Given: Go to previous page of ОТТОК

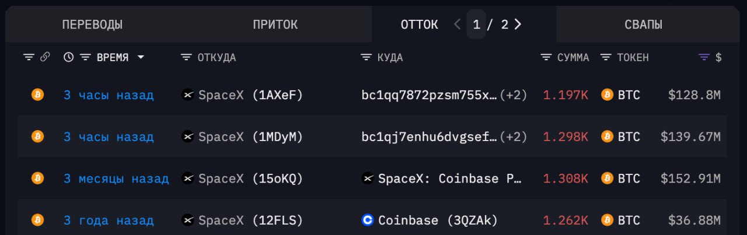Looking at the screenshot, I should pyautogui.click(x=457, y=24).
